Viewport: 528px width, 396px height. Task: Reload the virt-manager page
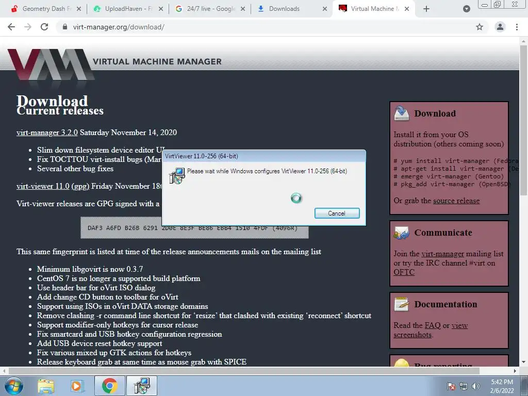click(x=44, y=27)
